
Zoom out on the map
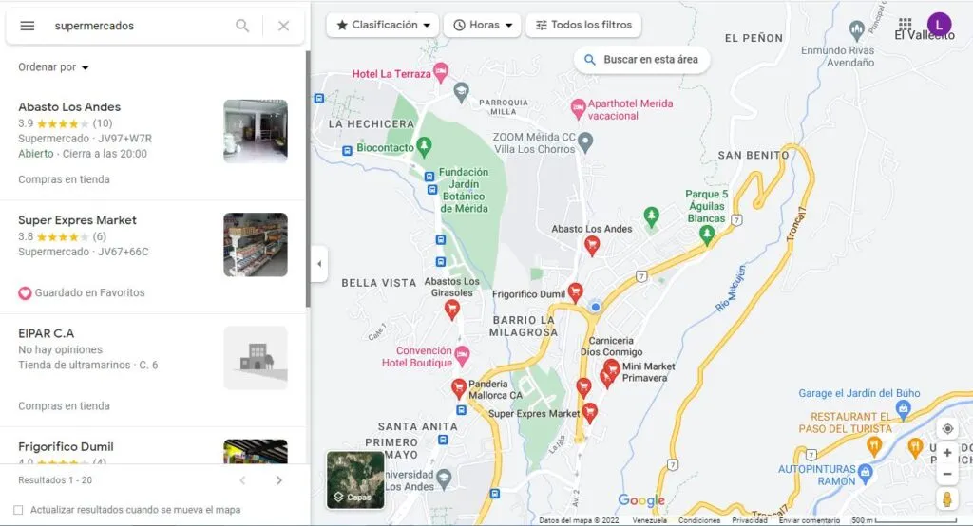(x=946, y=474)
